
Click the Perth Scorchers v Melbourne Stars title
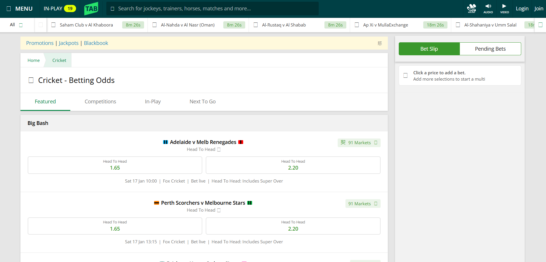(x=203, y=203)
